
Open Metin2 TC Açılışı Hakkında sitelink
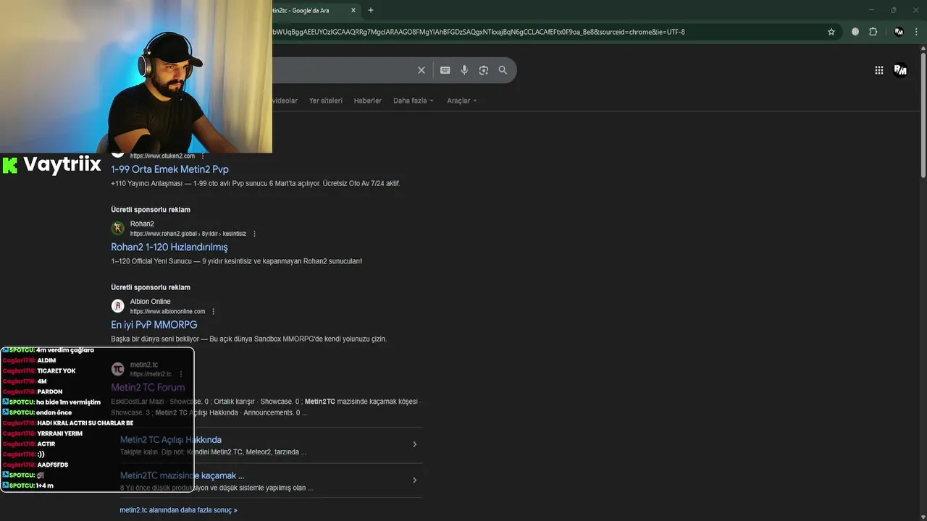pyautogui.click(x=171, y=440)
